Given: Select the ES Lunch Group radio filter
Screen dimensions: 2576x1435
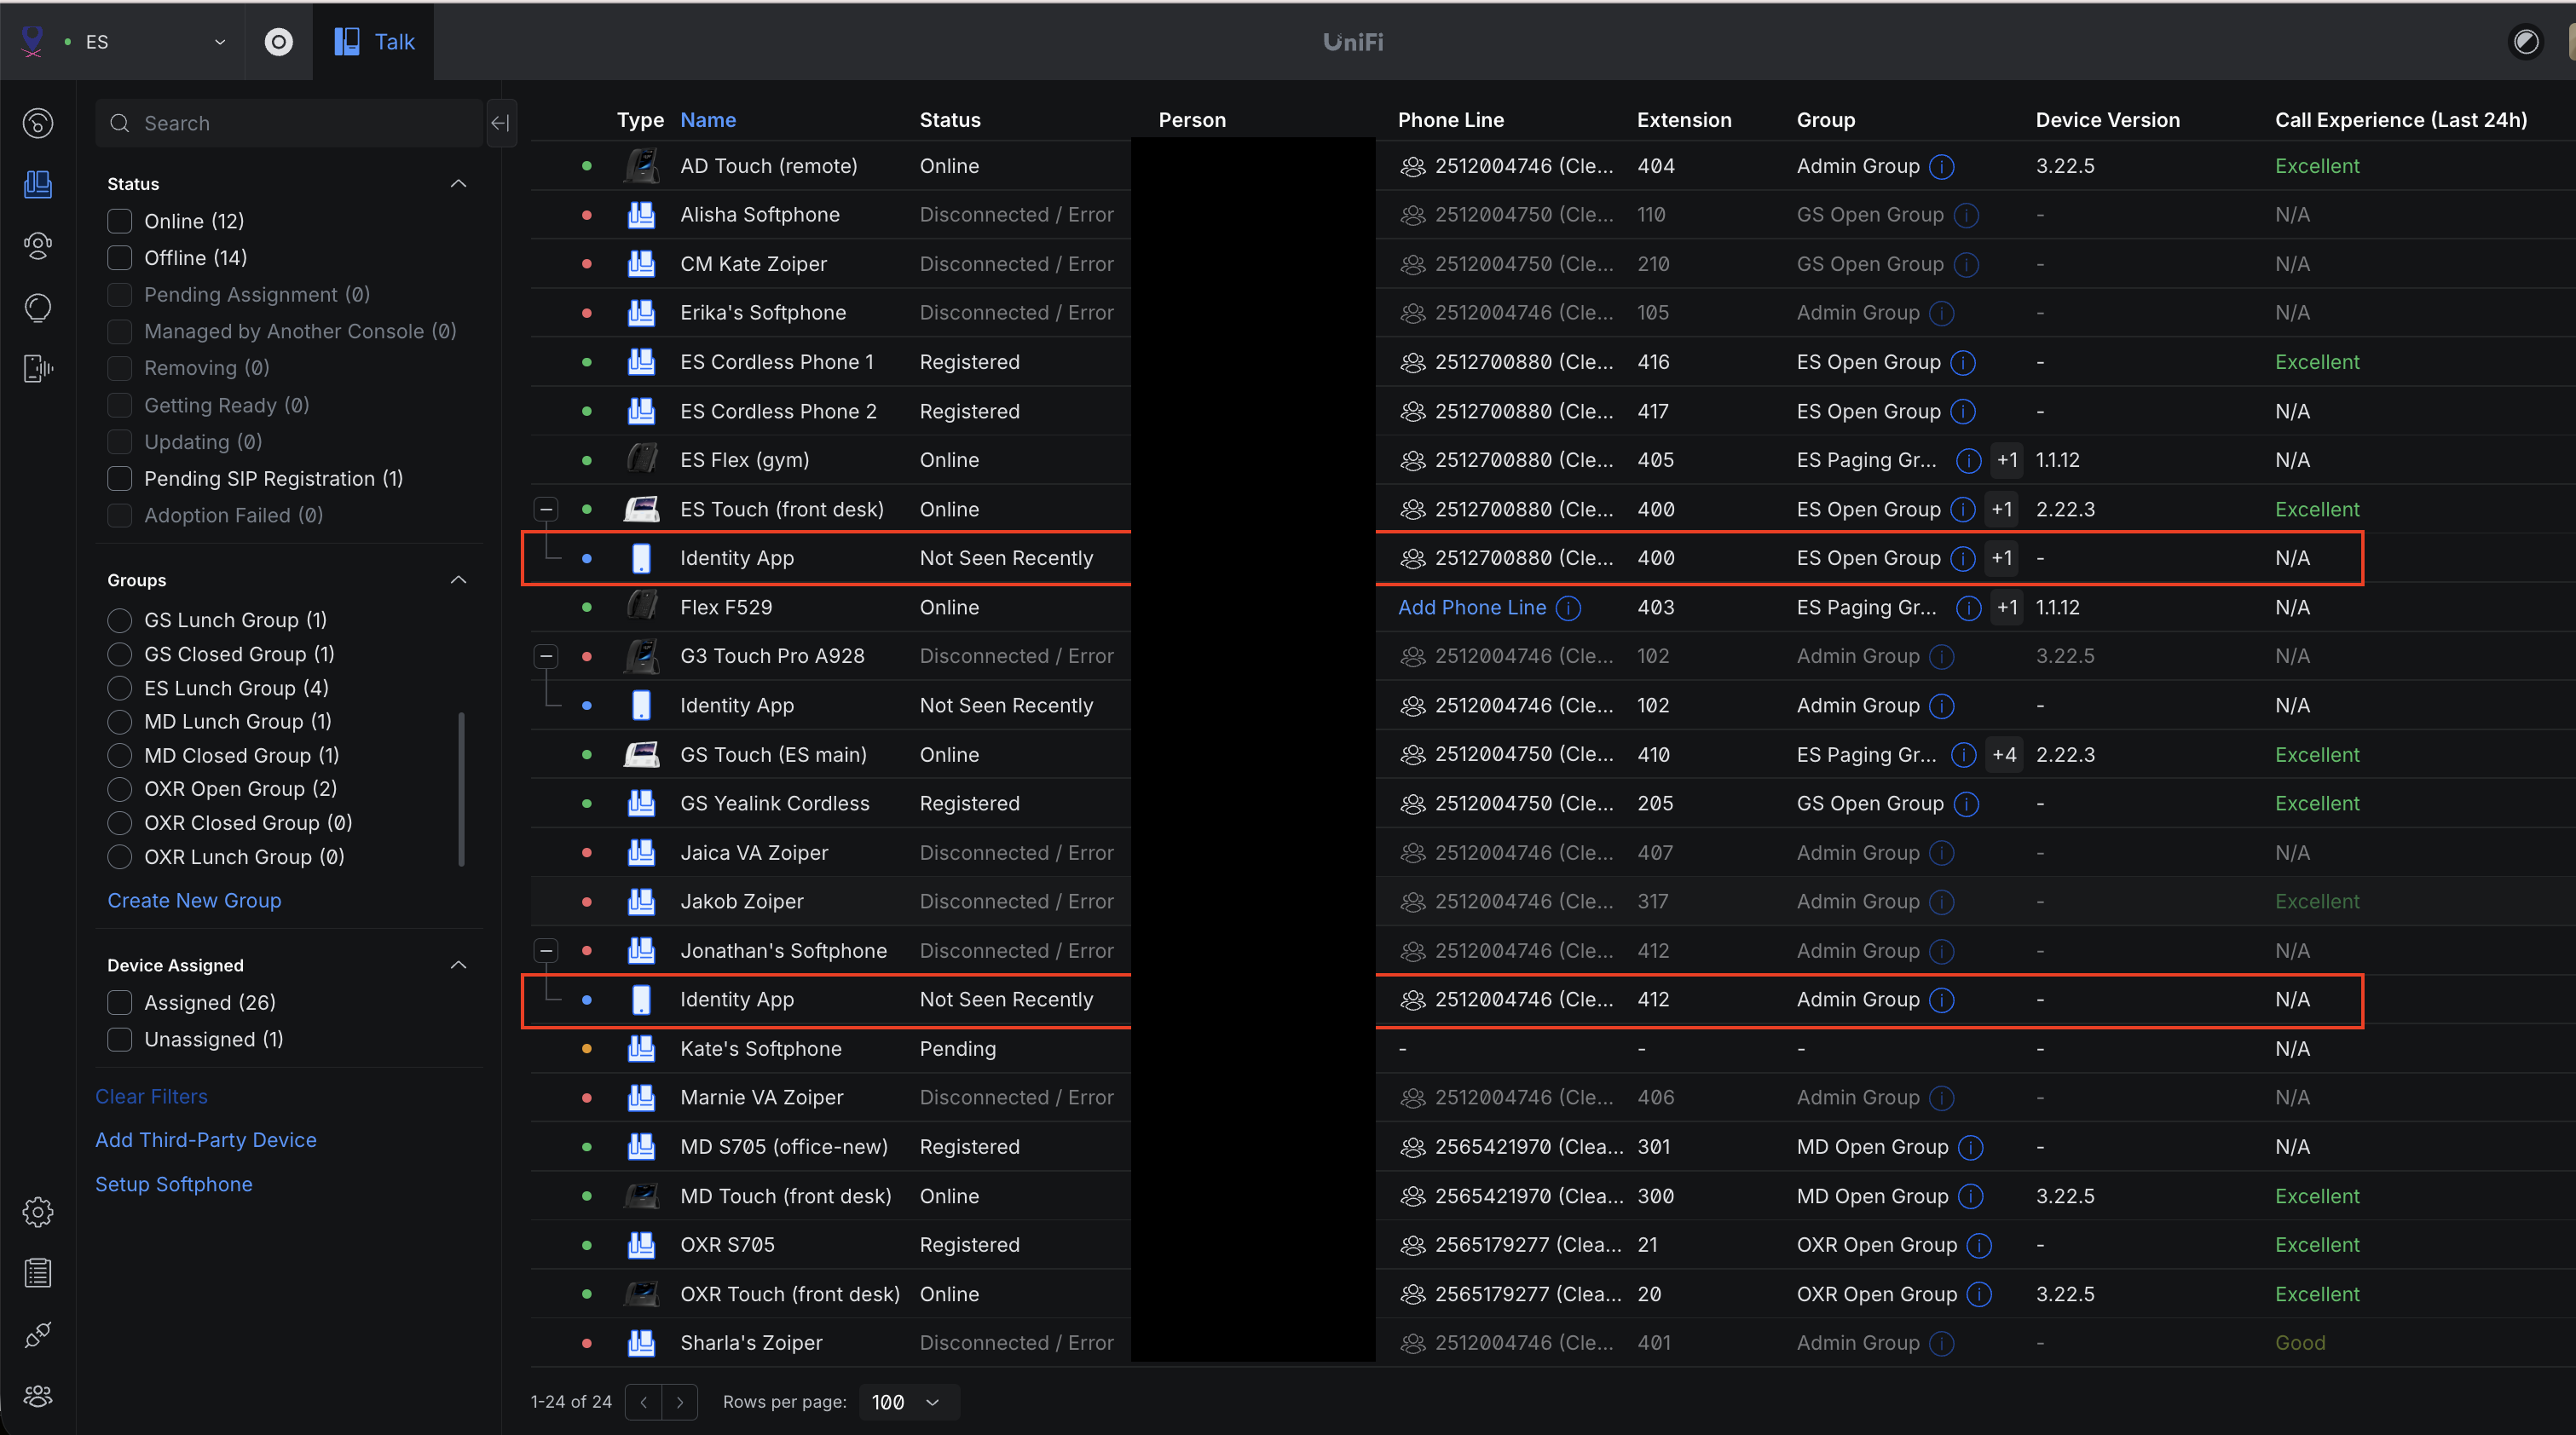Looking at the screenshot, I should 120,688.
